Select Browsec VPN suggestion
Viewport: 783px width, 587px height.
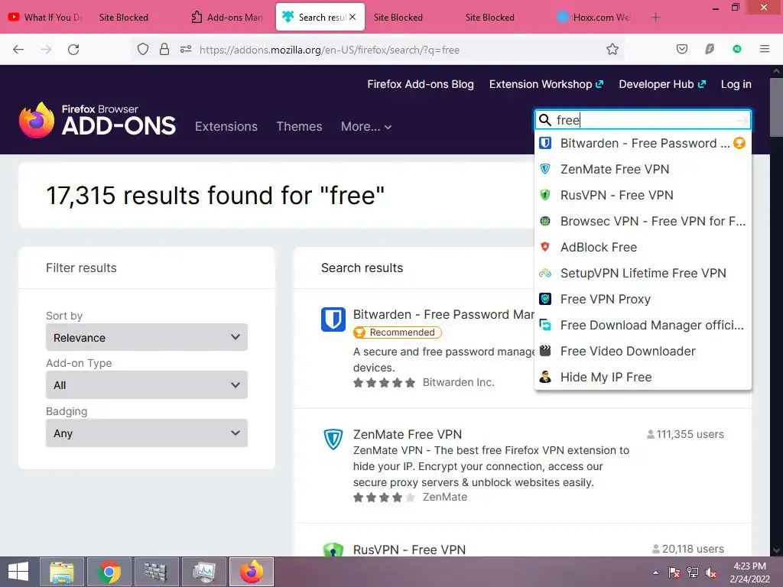642,221
